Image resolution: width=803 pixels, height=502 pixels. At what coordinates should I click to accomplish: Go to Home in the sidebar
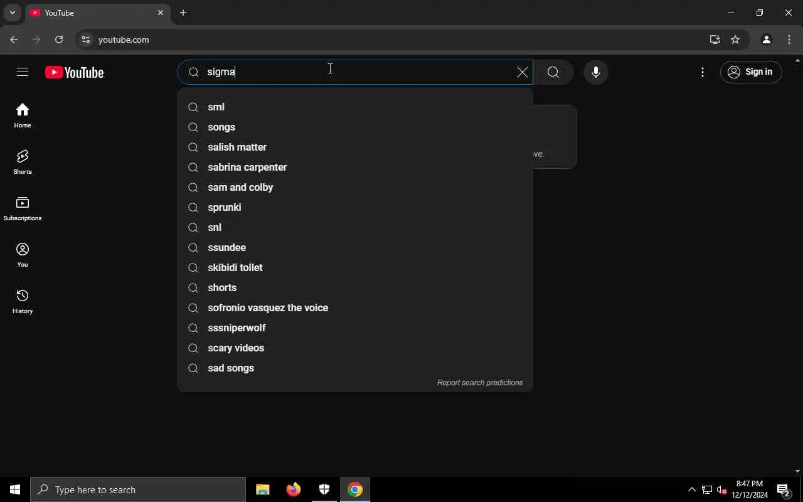(x=23, y=116)
